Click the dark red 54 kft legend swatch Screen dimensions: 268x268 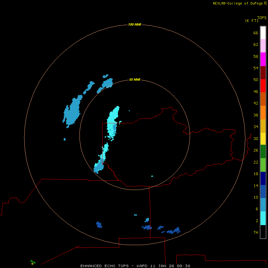coord(263,73)
